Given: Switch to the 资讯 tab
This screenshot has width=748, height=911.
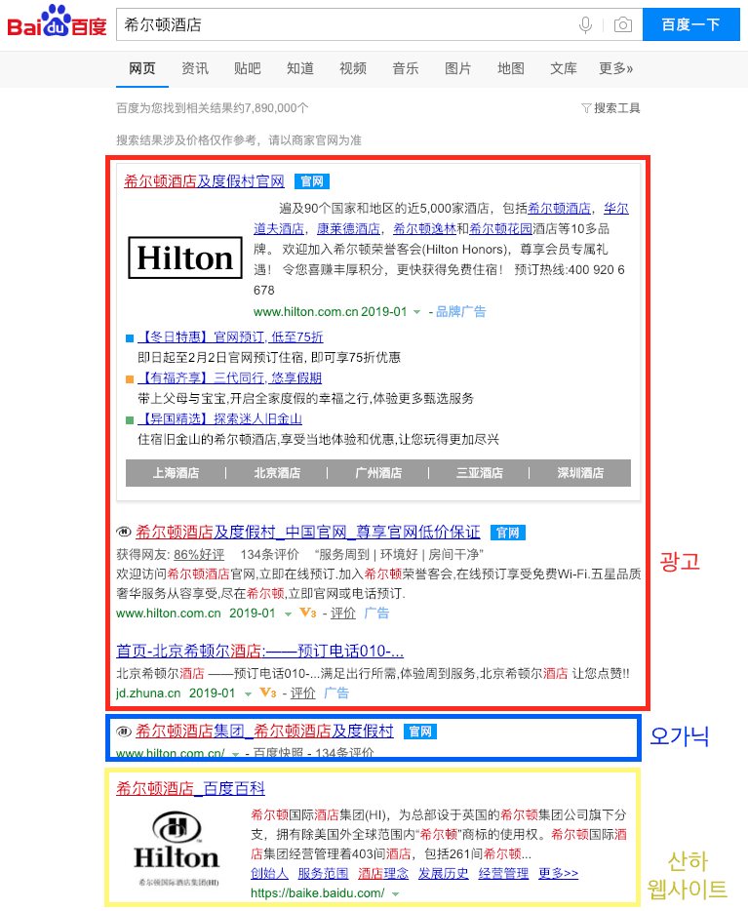Looking at the screenshot, I should coord(194,68).
